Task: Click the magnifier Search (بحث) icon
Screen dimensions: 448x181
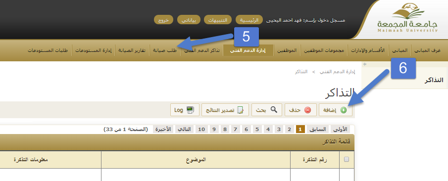Action: 274,110
